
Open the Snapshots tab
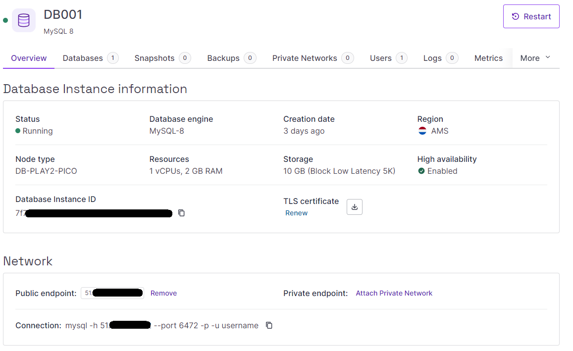click(155, 58)
